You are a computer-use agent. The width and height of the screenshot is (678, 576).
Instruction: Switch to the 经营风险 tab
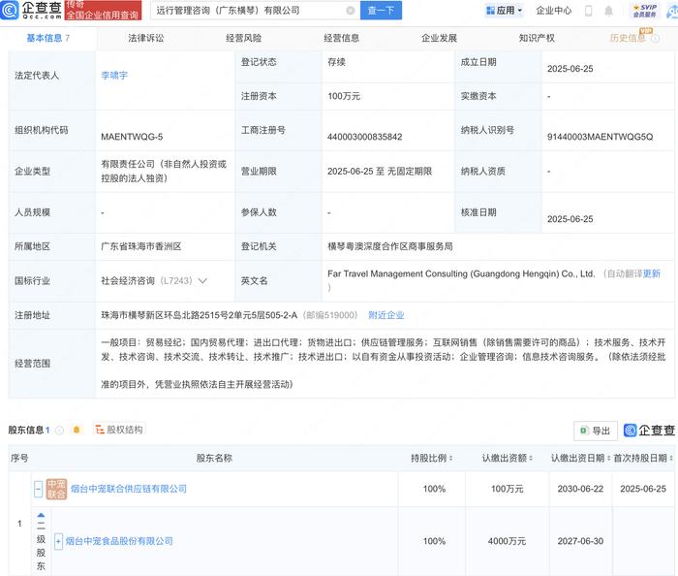click(x=243, y=38)
